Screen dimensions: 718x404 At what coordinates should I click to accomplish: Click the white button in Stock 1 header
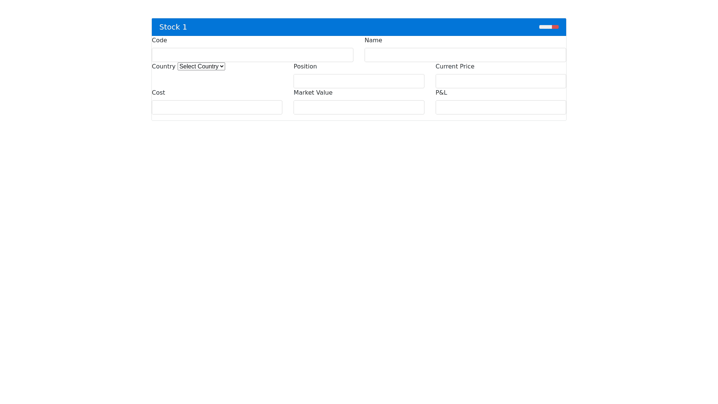545,27
